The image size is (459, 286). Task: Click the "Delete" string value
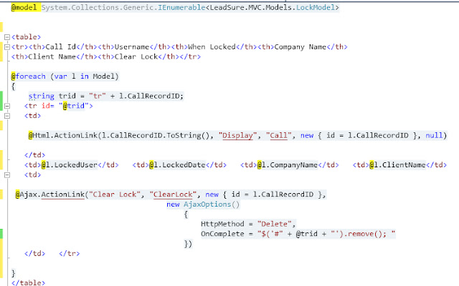tap(274, 224)
